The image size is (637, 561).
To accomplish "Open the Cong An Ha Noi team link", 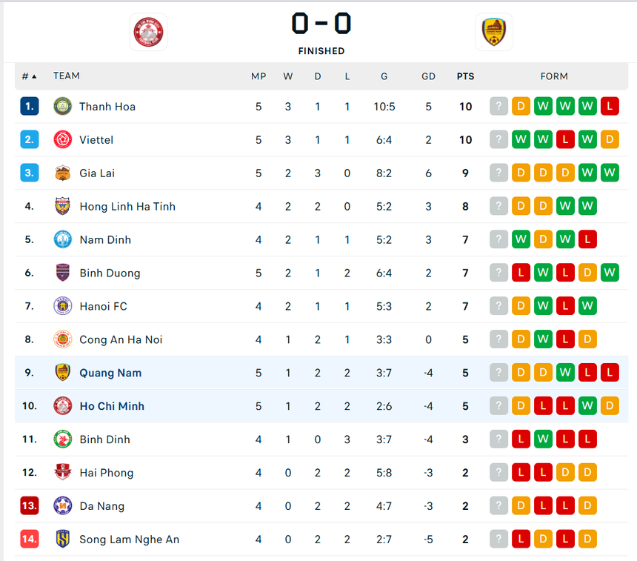I will 121,339.
